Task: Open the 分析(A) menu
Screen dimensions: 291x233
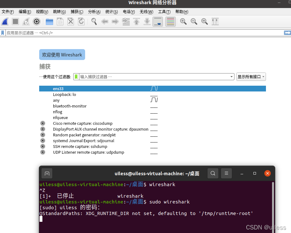Action: coord(94,12)
